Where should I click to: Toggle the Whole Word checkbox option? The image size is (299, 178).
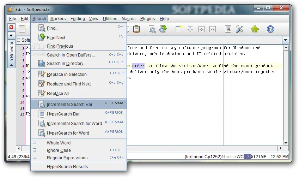[x=59, y=143]
